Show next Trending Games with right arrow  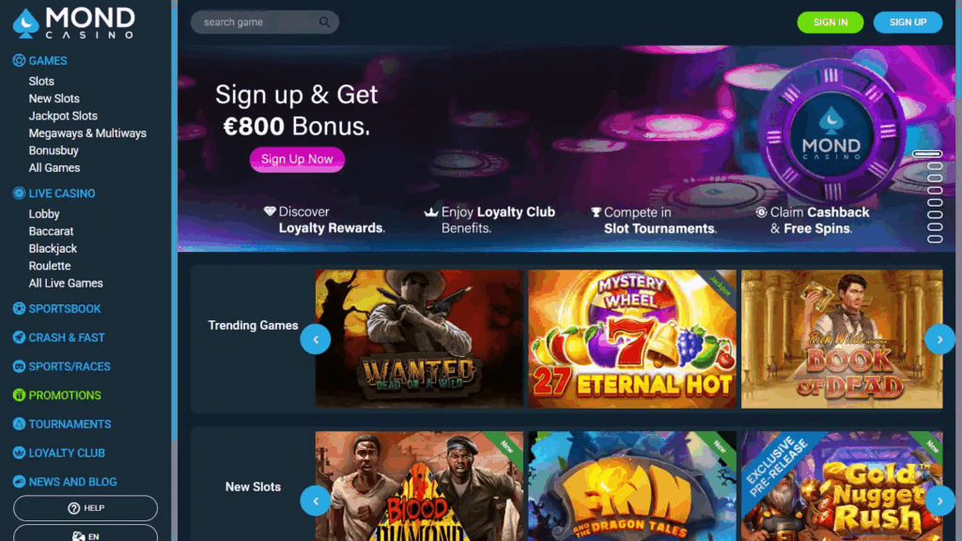(939, 339)
